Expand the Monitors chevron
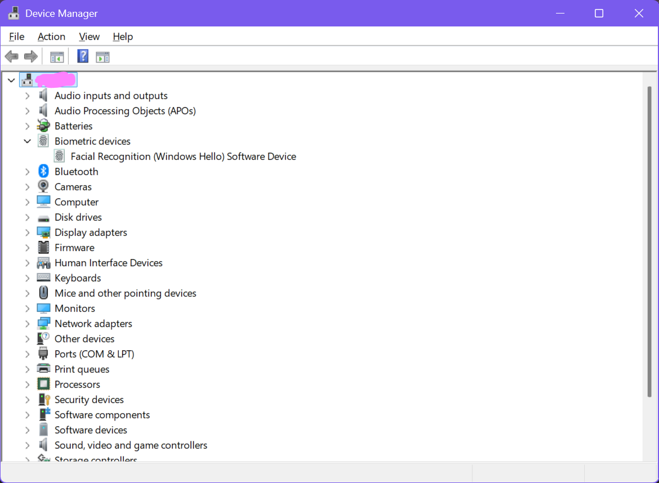 click(28, 308)
